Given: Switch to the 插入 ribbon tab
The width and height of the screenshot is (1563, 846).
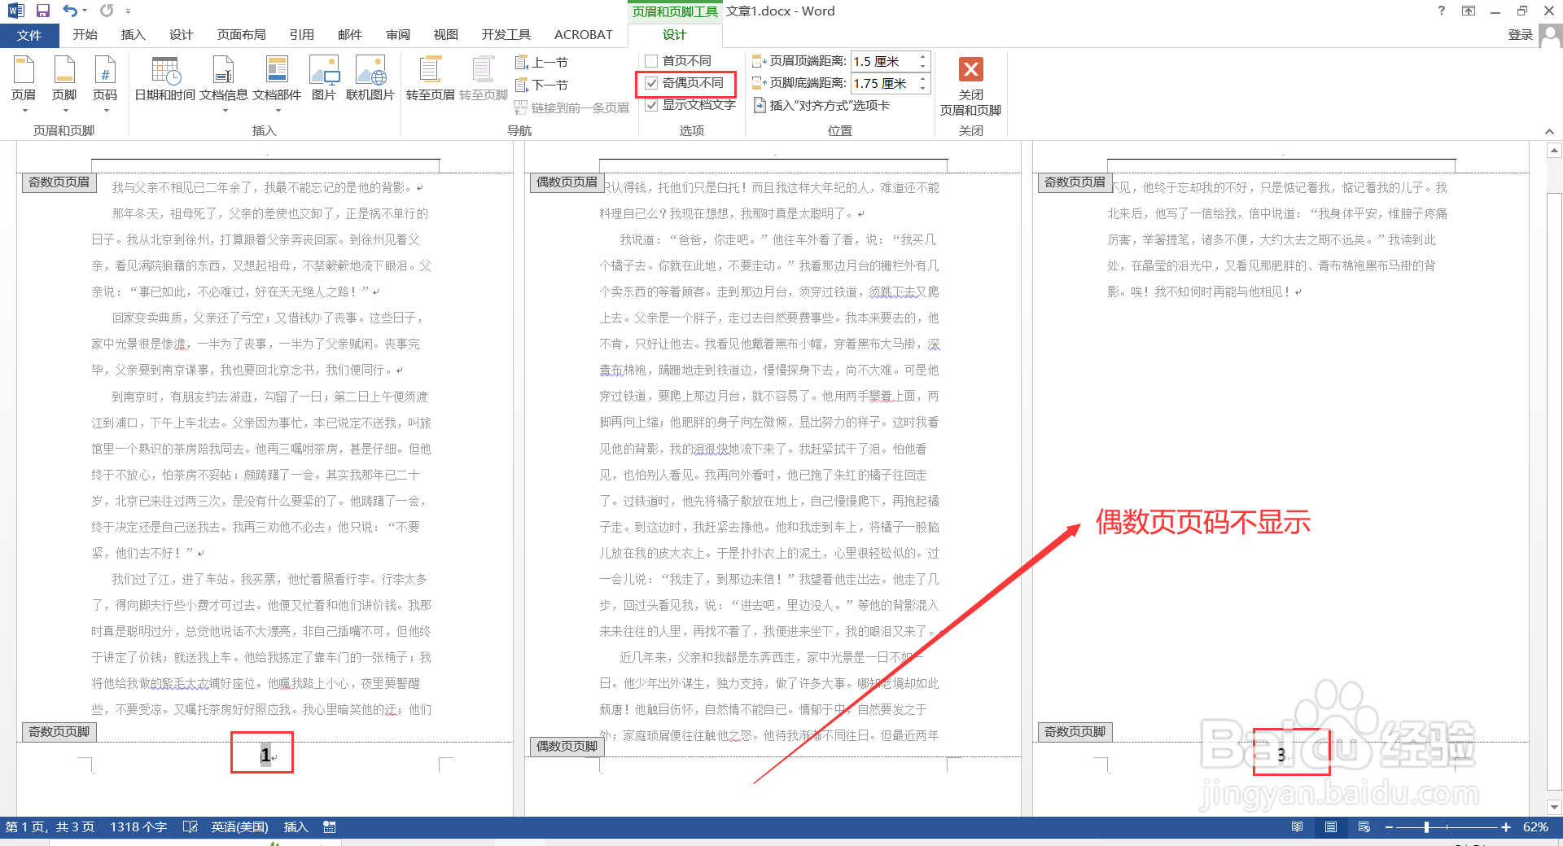Looking at the screenshot, I should coord(133,34).
